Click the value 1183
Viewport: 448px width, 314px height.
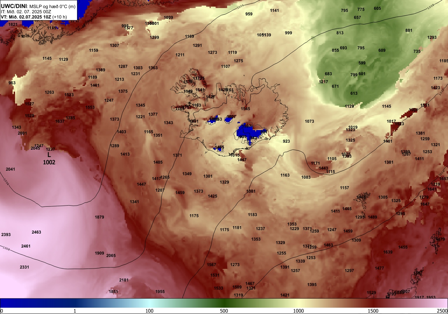pos(252,215)
